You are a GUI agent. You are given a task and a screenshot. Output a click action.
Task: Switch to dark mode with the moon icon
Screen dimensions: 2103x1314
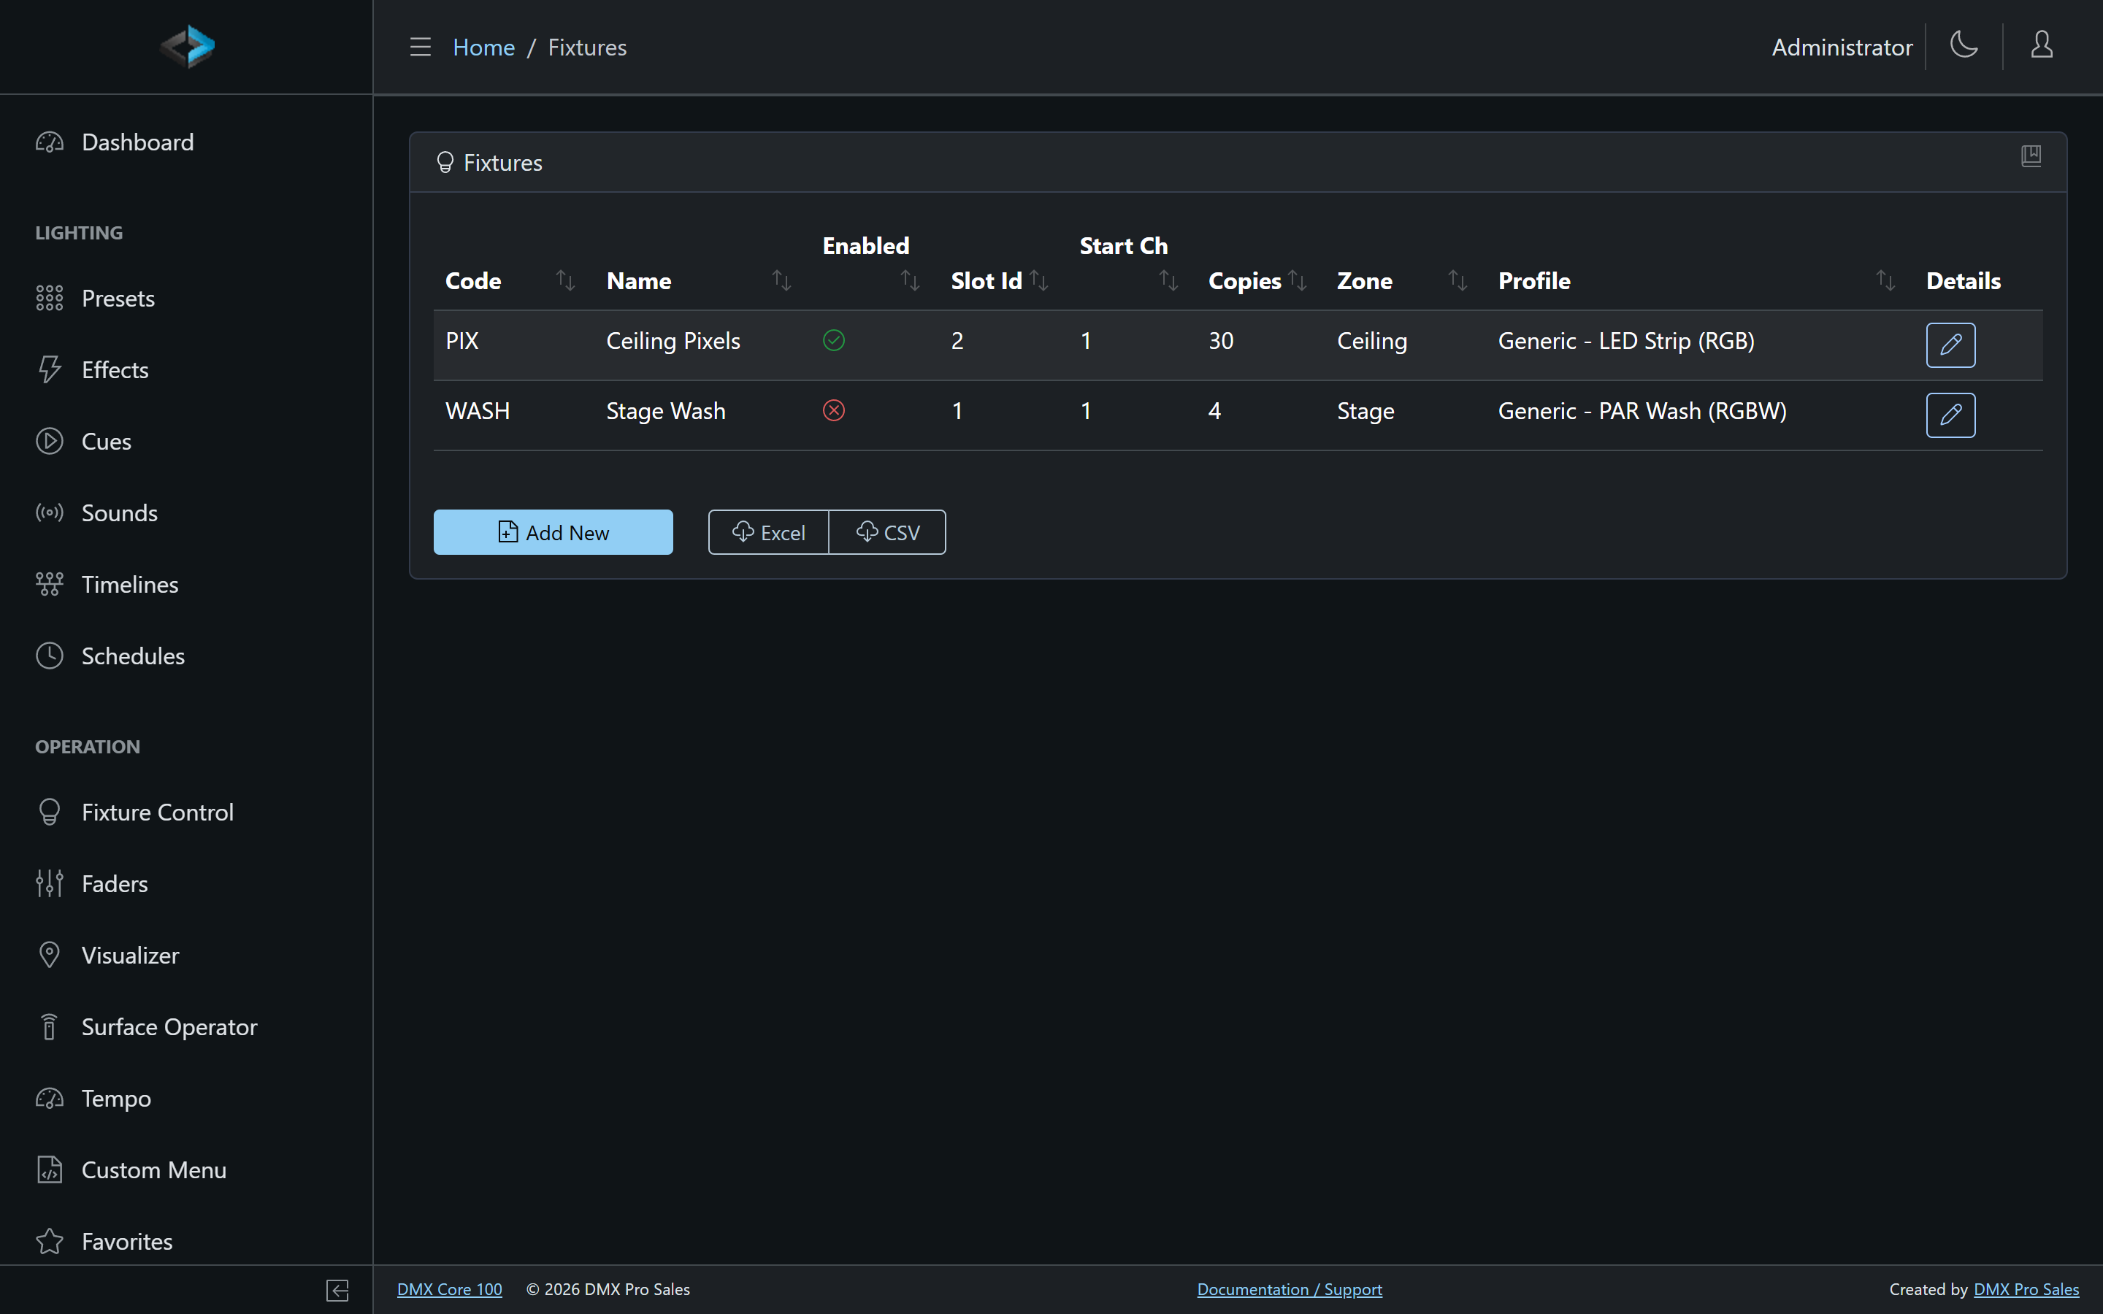(x=1964, y=45)
